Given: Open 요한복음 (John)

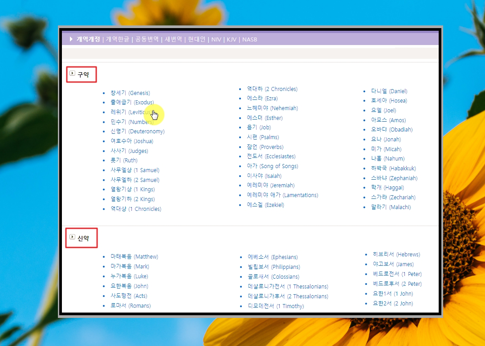Looking at the screenshot, I should [129, 286].
